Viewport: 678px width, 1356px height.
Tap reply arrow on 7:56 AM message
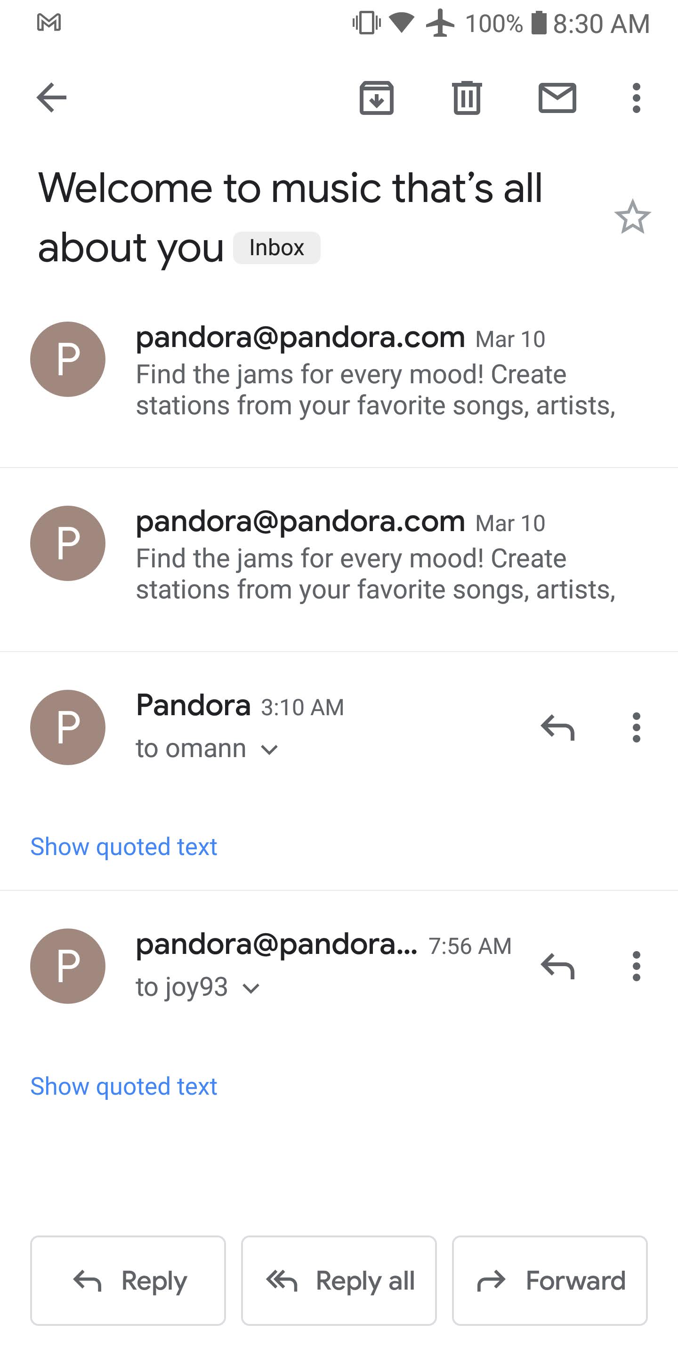557,966
